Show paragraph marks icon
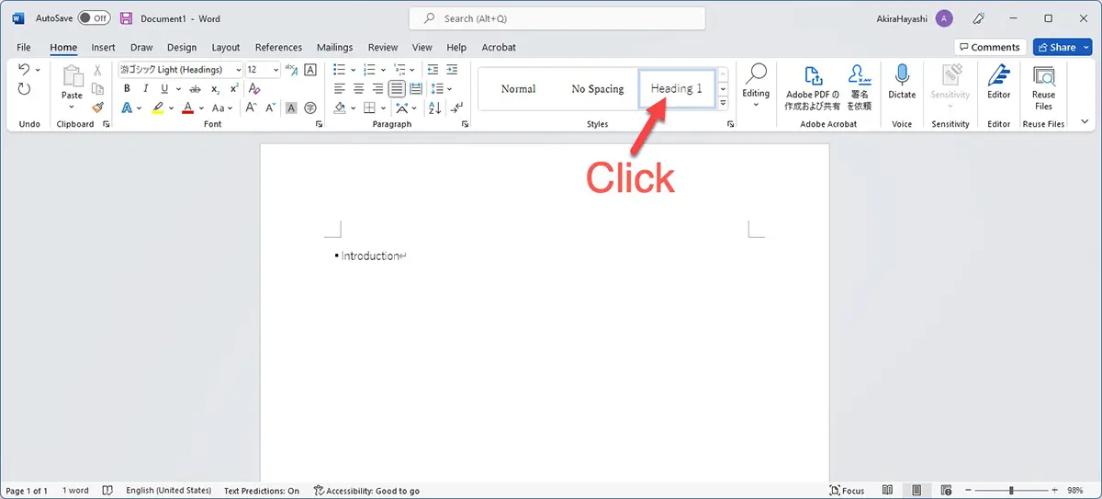Image resolution: width=1102 pixels, height=499 pixels. point(456,108)
